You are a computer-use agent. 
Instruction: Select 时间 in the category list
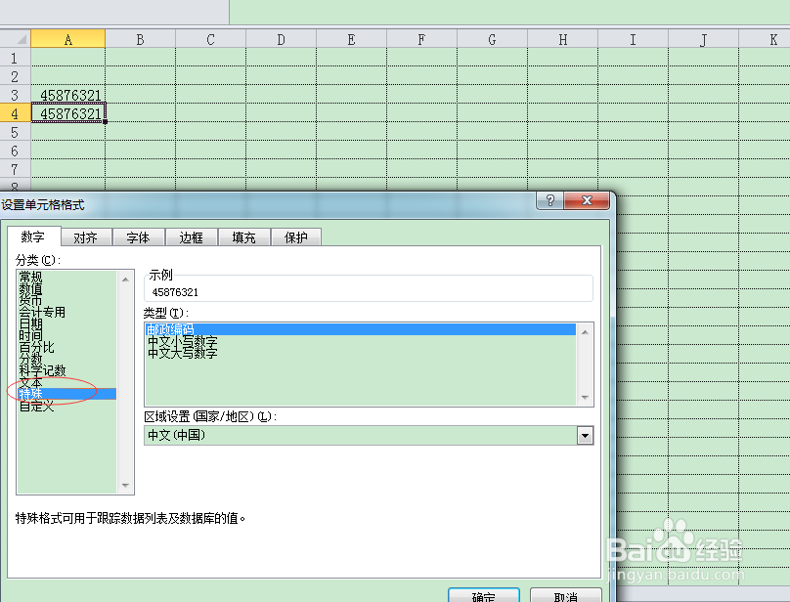point(67,335)
